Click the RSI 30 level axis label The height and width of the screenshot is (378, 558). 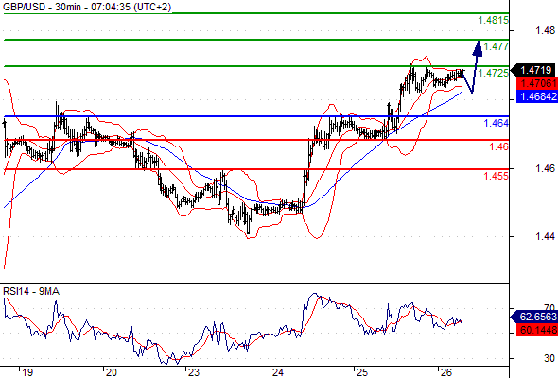549,358
